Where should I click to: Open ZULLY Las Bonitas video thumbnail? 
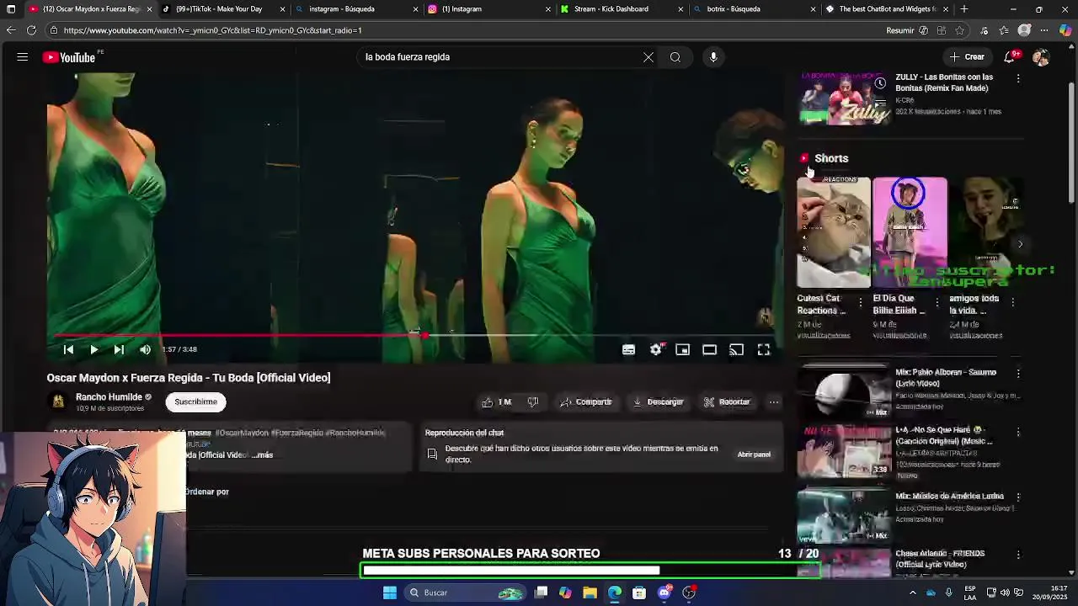844,99
